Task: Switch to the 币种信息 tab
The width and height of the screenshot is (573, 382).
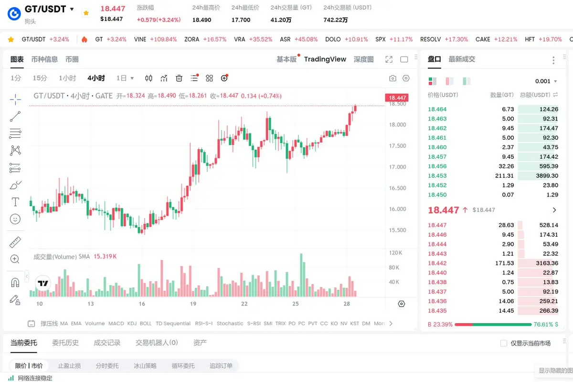Action: coord(44,59)
